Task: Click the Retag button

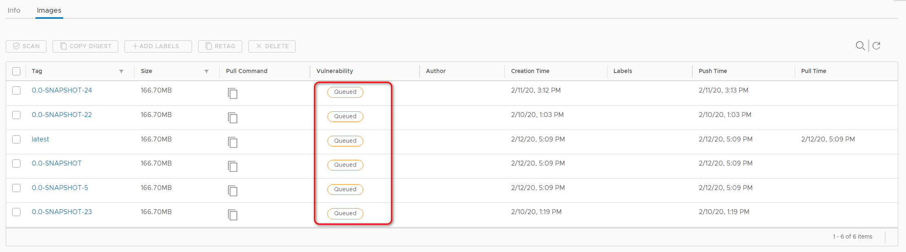Action: [x=220, y=46]
